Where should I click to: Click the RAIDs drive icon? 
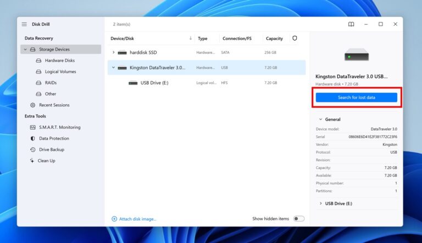click(39, 83)
